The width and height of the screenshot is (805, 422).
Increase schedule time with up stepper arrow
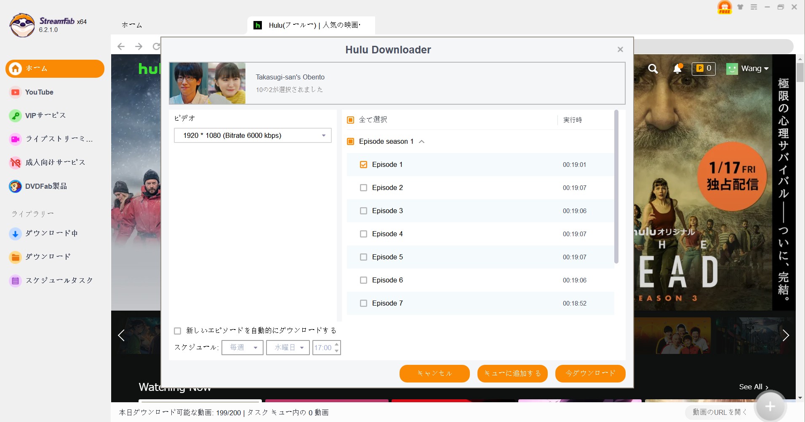pyautogui.click(x=336, y=345)
